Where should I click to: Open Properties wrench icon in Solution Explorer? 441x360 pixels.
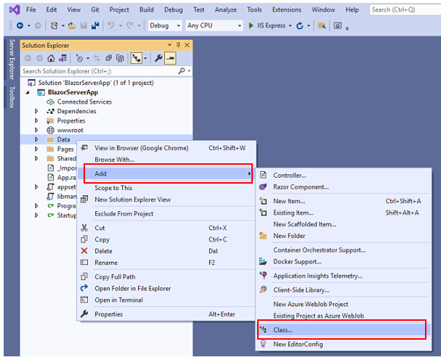click(158, 59)
